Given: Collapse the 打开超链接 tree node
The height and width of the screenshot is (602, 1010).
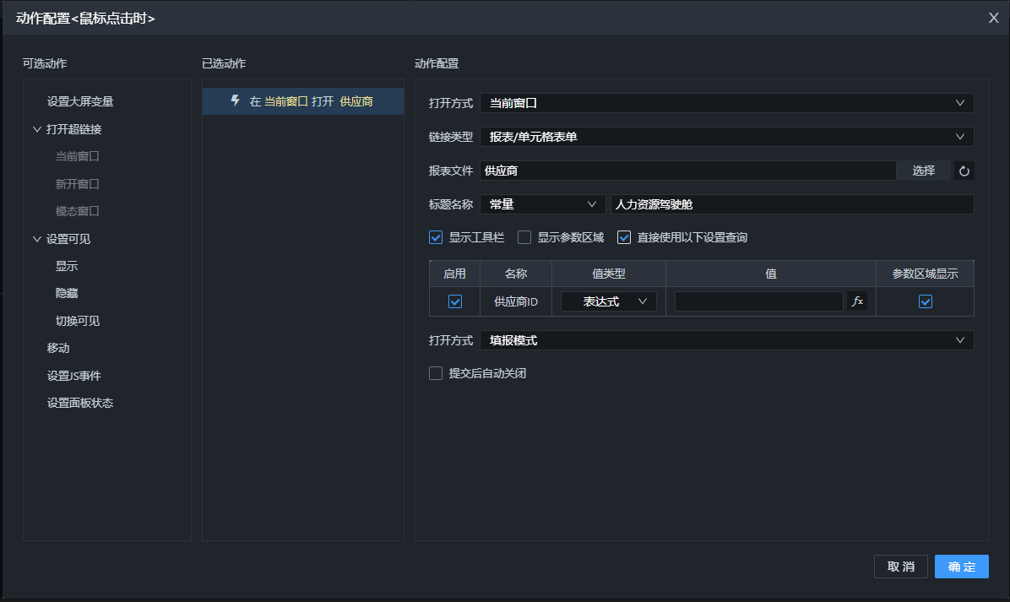Looking at the screenshot, I should coord(36,129).
